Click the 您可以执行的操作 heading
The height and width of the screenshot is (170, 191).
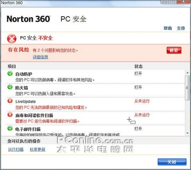24,141
